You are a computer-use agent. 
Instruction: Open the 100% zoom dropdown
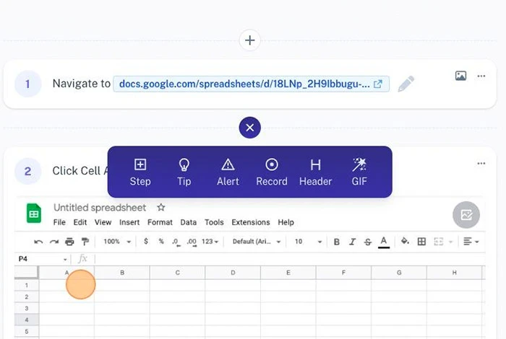[117, 242]
